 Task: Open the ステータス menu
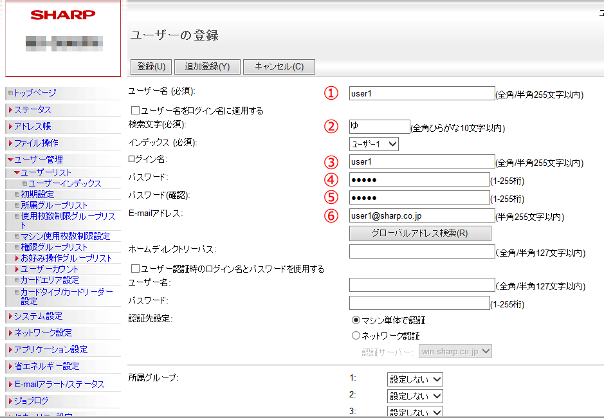pos(32,109)
